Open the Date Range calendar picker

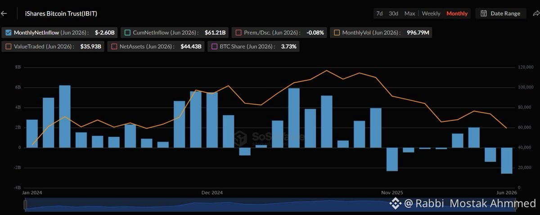(500, 13)
